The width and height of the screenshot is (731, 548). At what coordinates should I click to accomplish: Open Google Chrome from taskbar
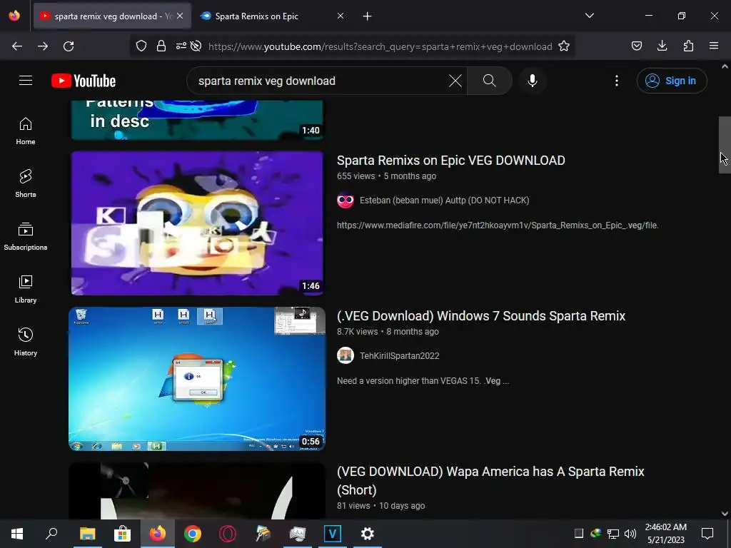click(192, 534)
